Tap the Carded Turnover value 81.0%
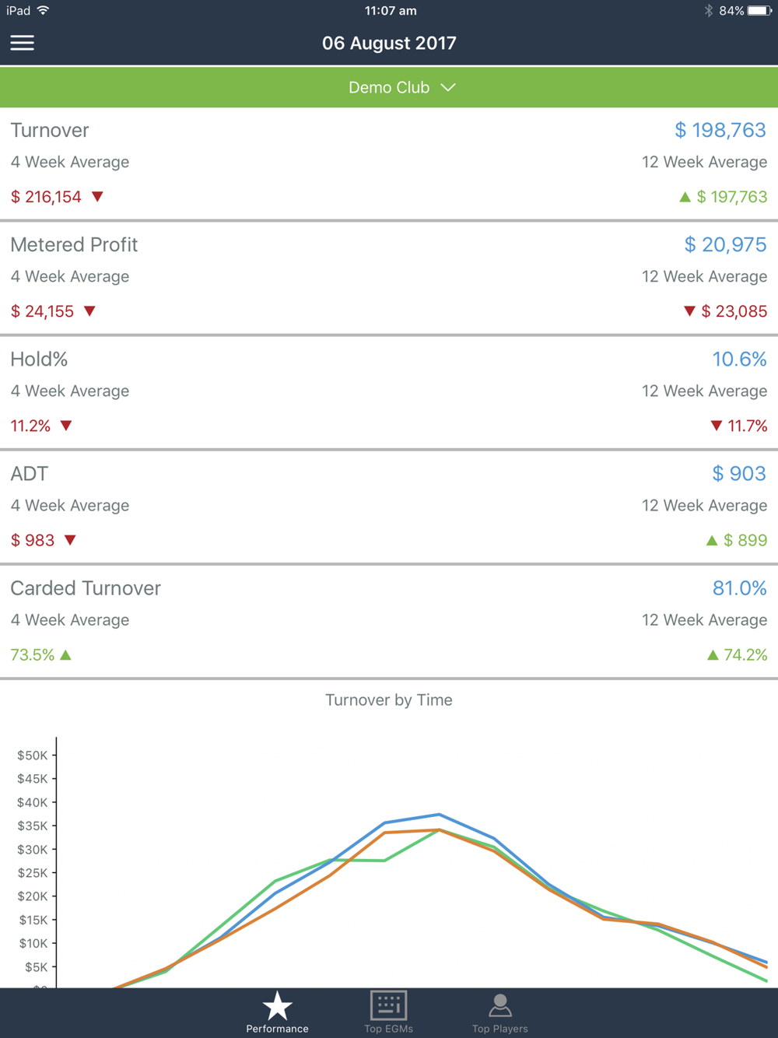The width and height of the screenshot is (778, 1038). pyautogui.click(x=739, y=587)
